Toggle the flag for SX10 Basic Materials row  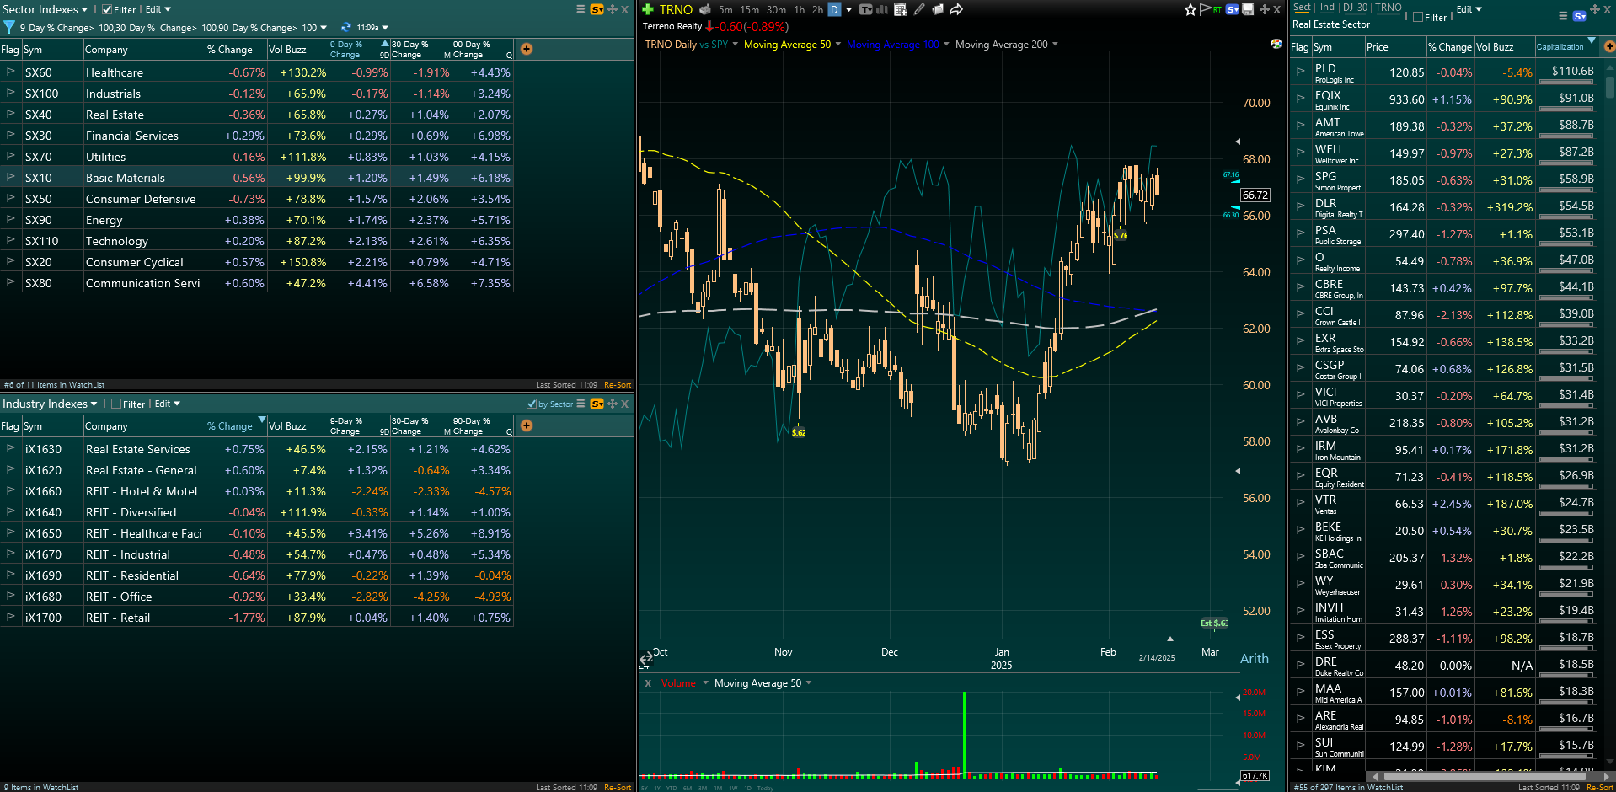(11, 177)
